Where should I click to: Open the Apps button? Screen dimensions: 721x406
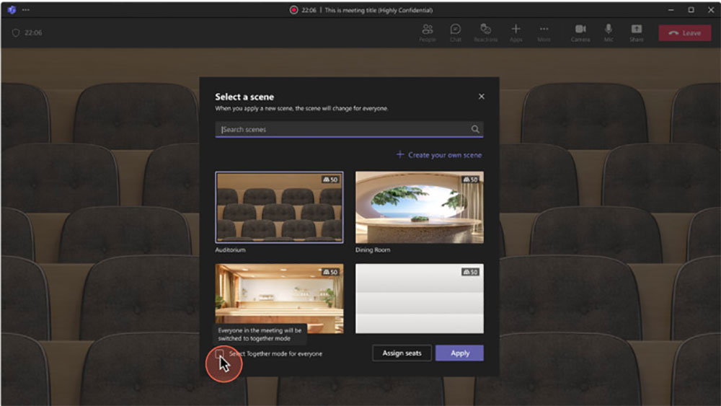pyautogui.click(x=516, y=32)
